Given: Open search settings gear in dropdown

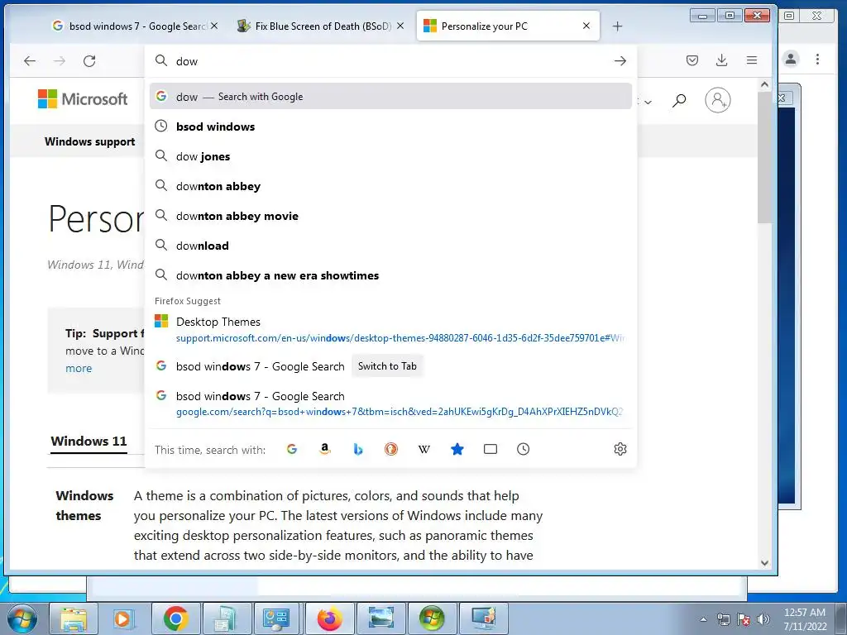Looking at the screenshot, I should click(620, 449).
